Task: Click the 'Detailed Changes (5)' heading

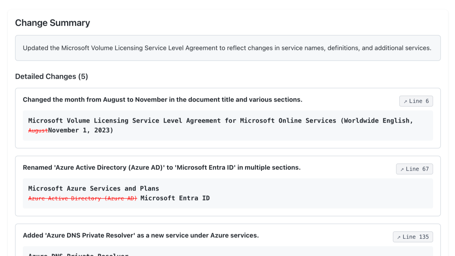Action: pyautogui.click(x=51, y=76)
